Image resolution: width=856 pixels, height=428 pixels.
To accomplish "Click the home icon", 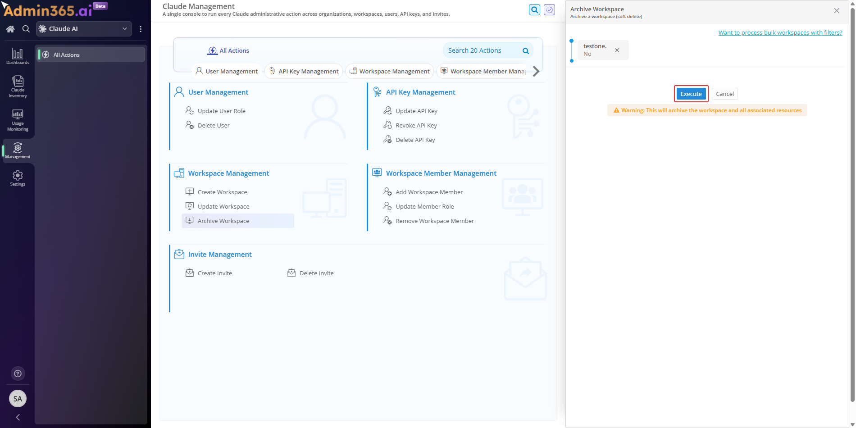I will [10, 29].
